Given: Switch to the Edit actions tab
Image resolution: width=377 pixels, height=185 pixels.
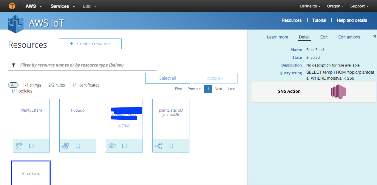Looking at the screenshot, I should click(x=349, y=37).
